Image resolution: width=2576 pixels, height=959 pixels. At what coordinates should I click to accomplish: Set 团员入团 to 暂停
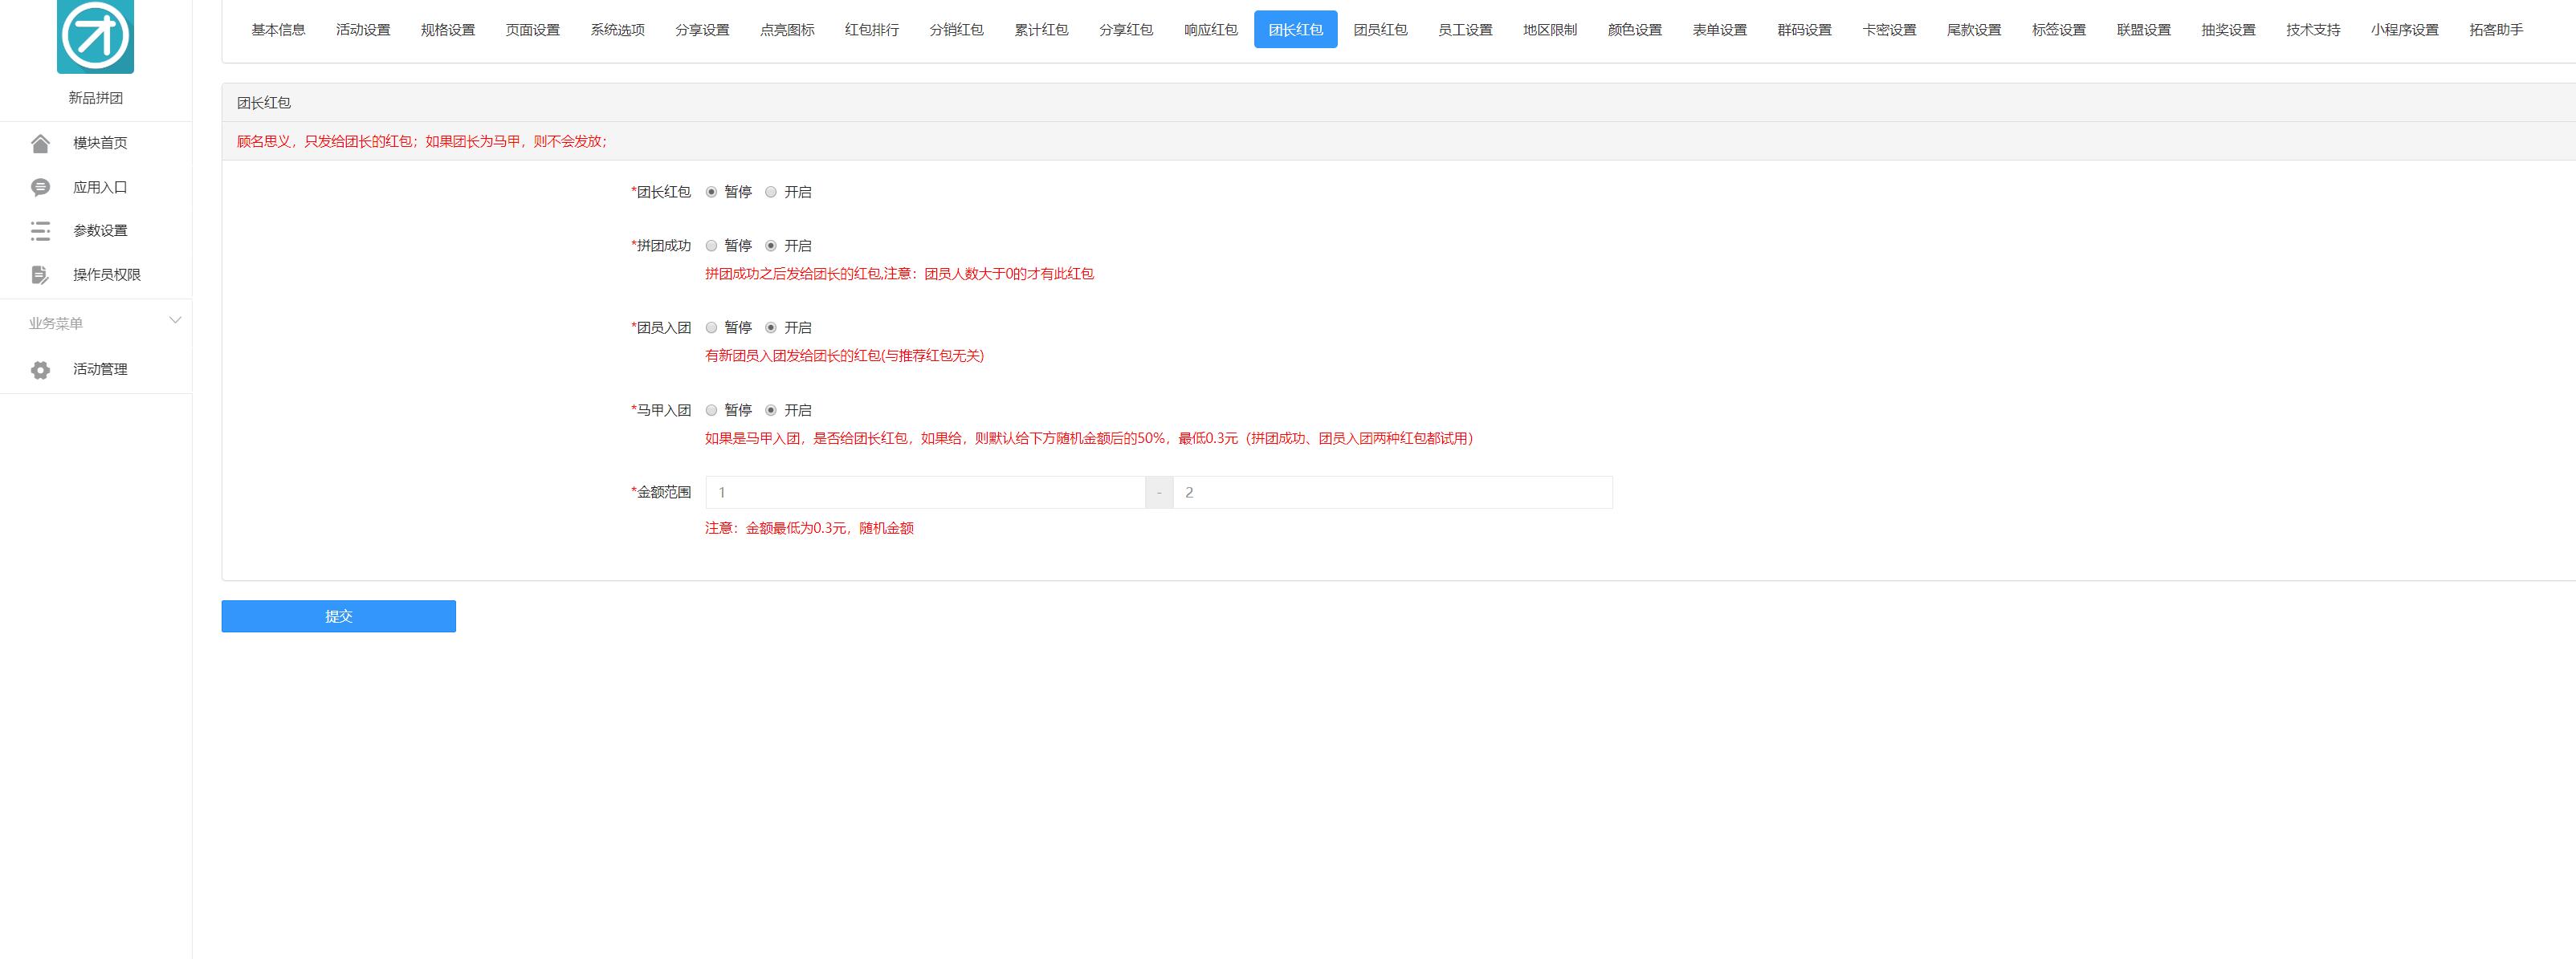pos(711,327)
